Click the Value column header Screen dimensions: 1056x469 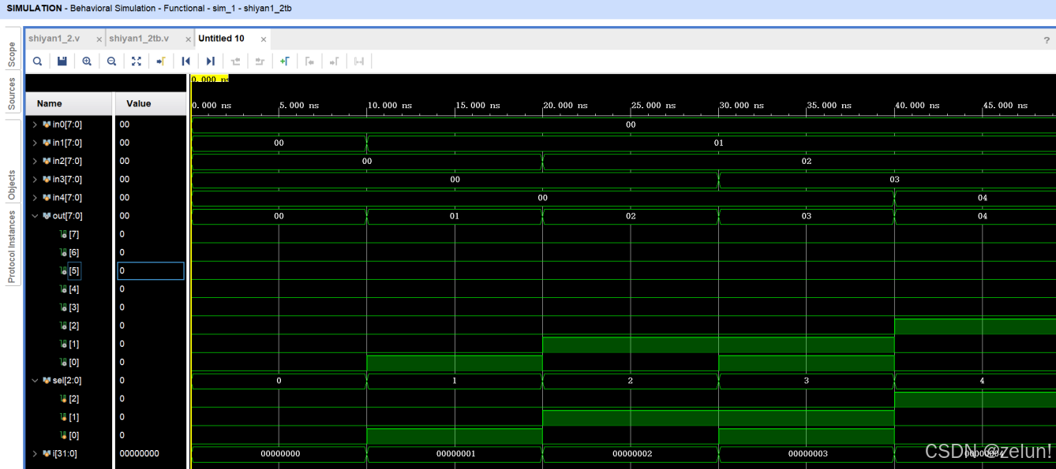click(151, 103)
